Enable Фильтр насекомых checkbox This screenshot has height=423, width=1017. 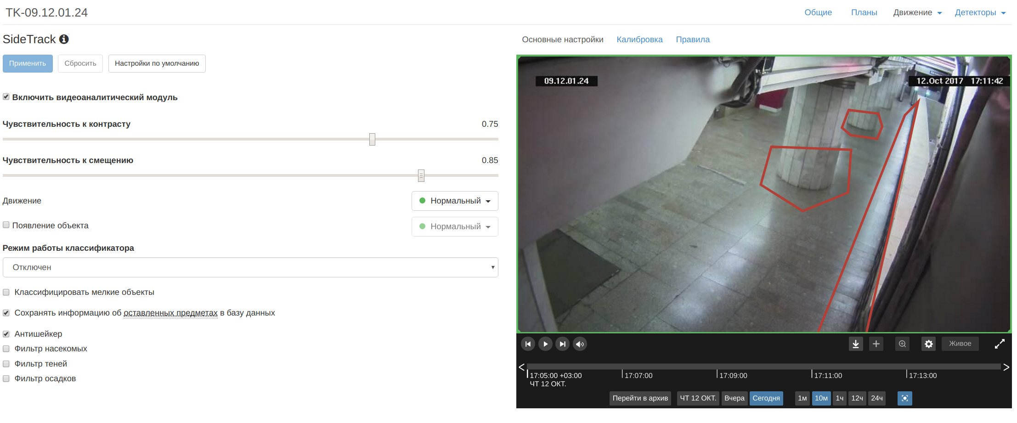point(6,349)
